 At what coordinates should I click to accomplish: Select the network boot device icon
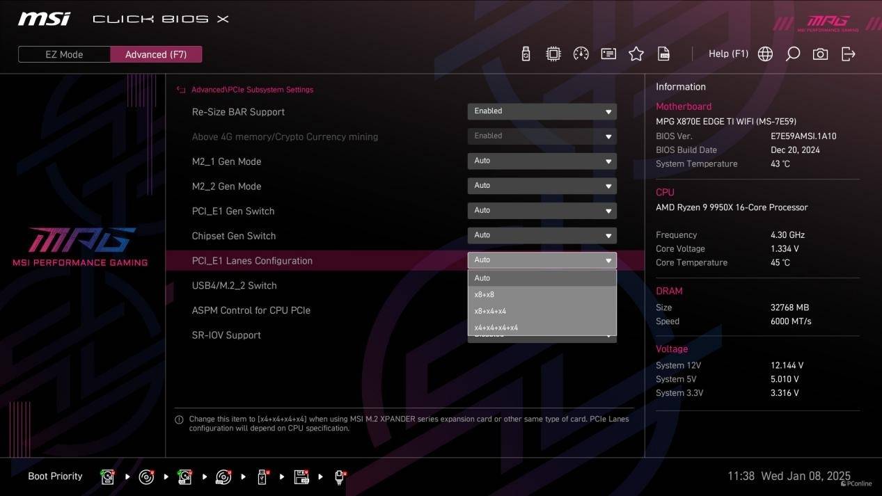[340, 477]
